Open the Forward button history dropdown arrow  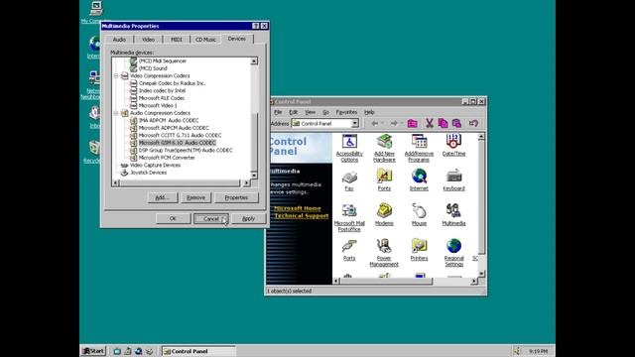coord(401,123)
